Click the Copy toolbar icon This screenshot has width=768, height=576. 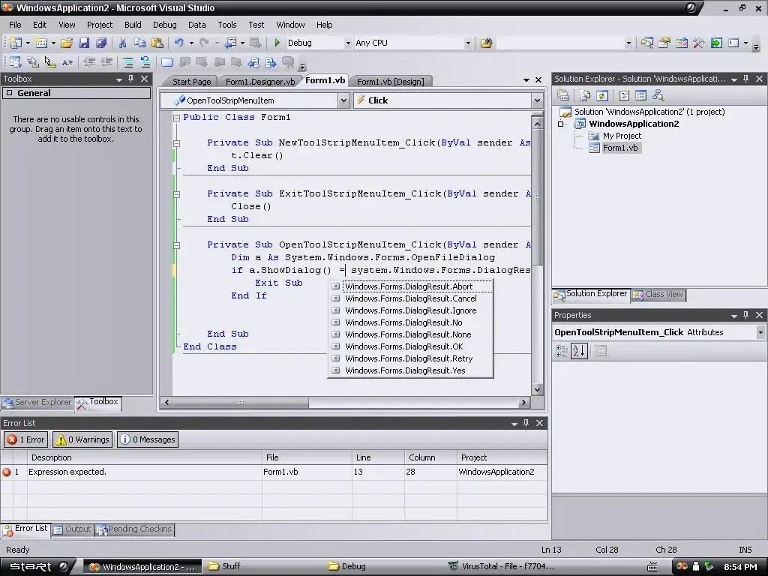click(139, 43)
